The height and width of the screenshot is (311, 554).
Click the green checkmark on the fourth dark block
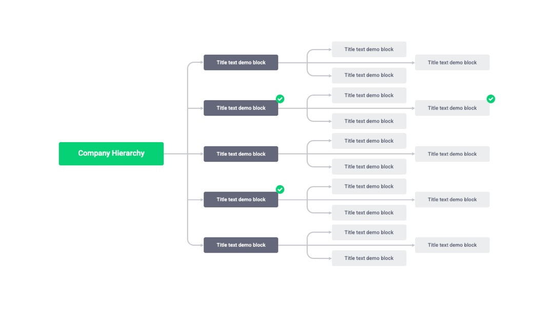280,189
